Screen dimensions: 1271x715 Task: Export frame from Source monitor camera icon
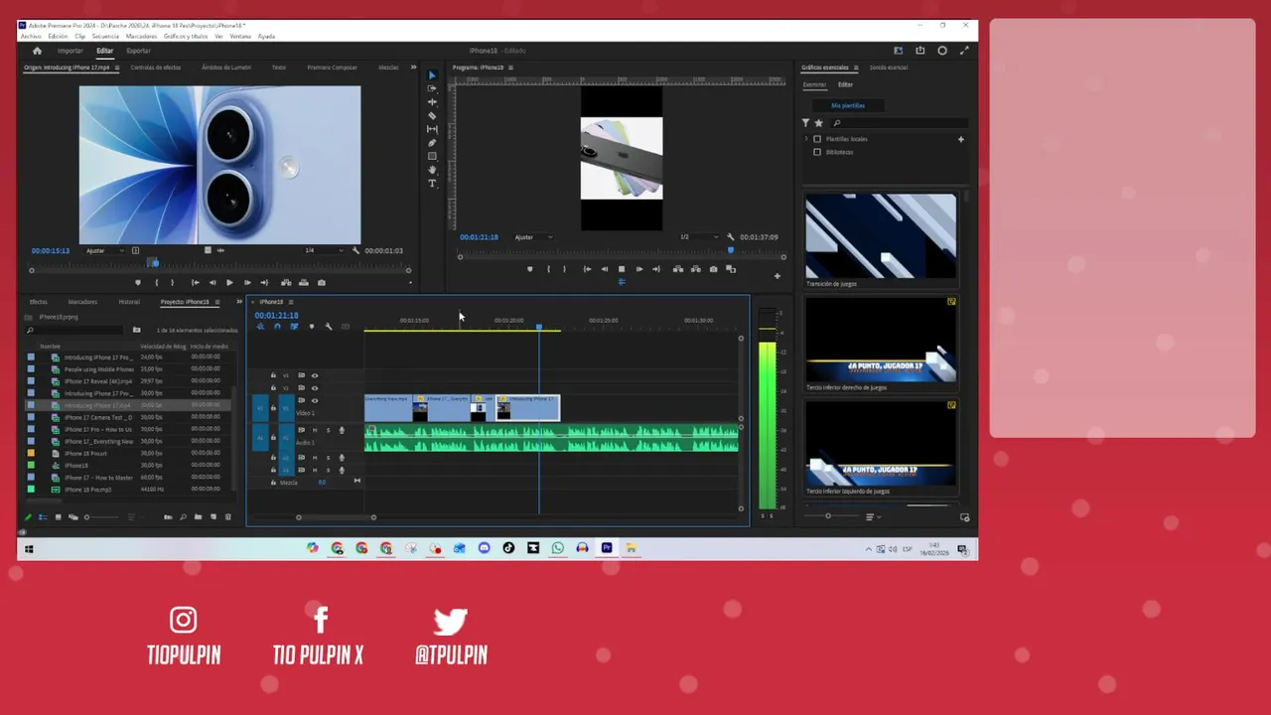(x=322, y=282)
